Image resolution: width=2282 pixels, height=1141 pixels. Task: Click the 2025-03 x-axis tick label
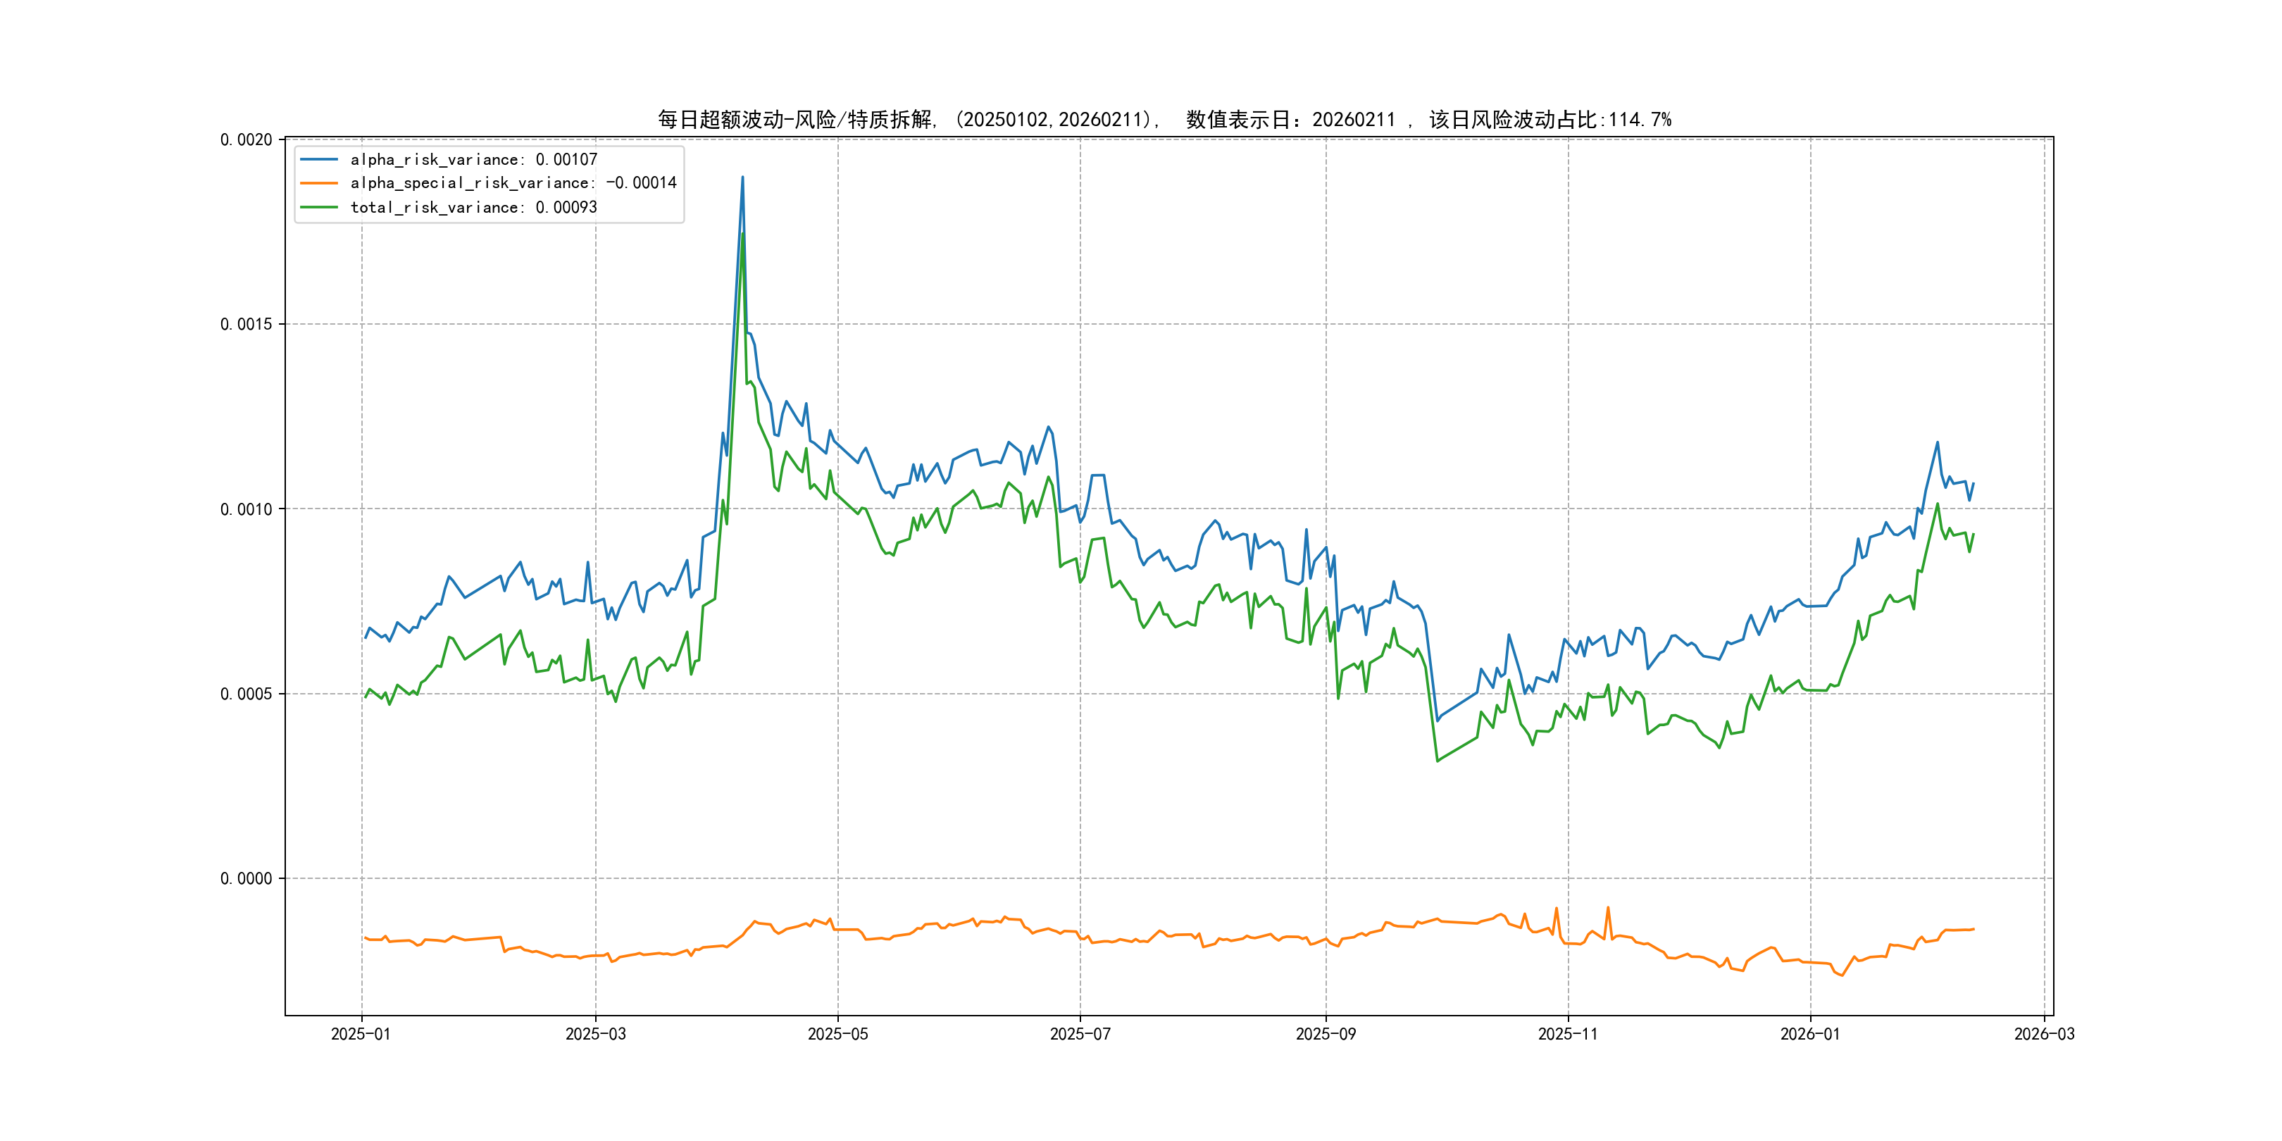point(595,1034)
